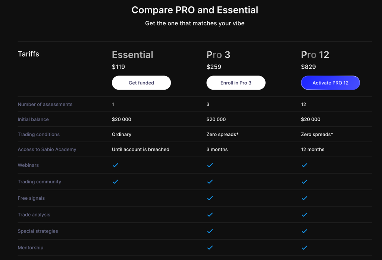The height and width of the screenshot is (260, 382).
Task: Click Trading community checkmark under Pro 3
Action: click(x=210, y=182)
